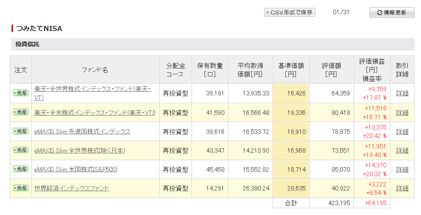This screenshot has width=421, height=215.
Task: Open 詳細 link for eMAXIS Slim 米国株式(S&P500) row
Action: pos(402,169)
